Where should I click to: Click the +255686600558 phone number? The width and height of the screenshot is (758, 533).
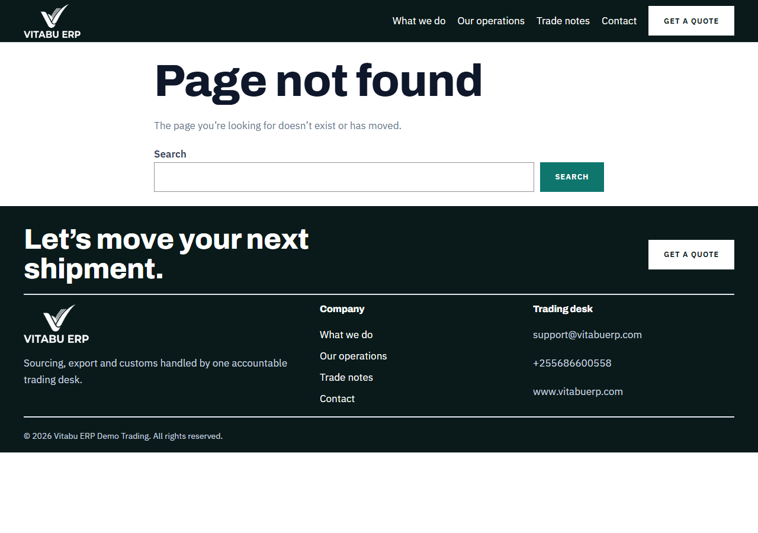tap(572, 363)
